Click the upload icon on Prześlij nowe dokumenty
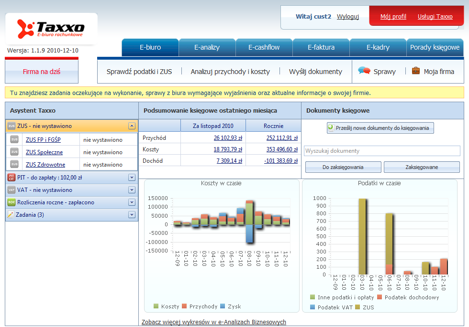 tap(331, 128)
